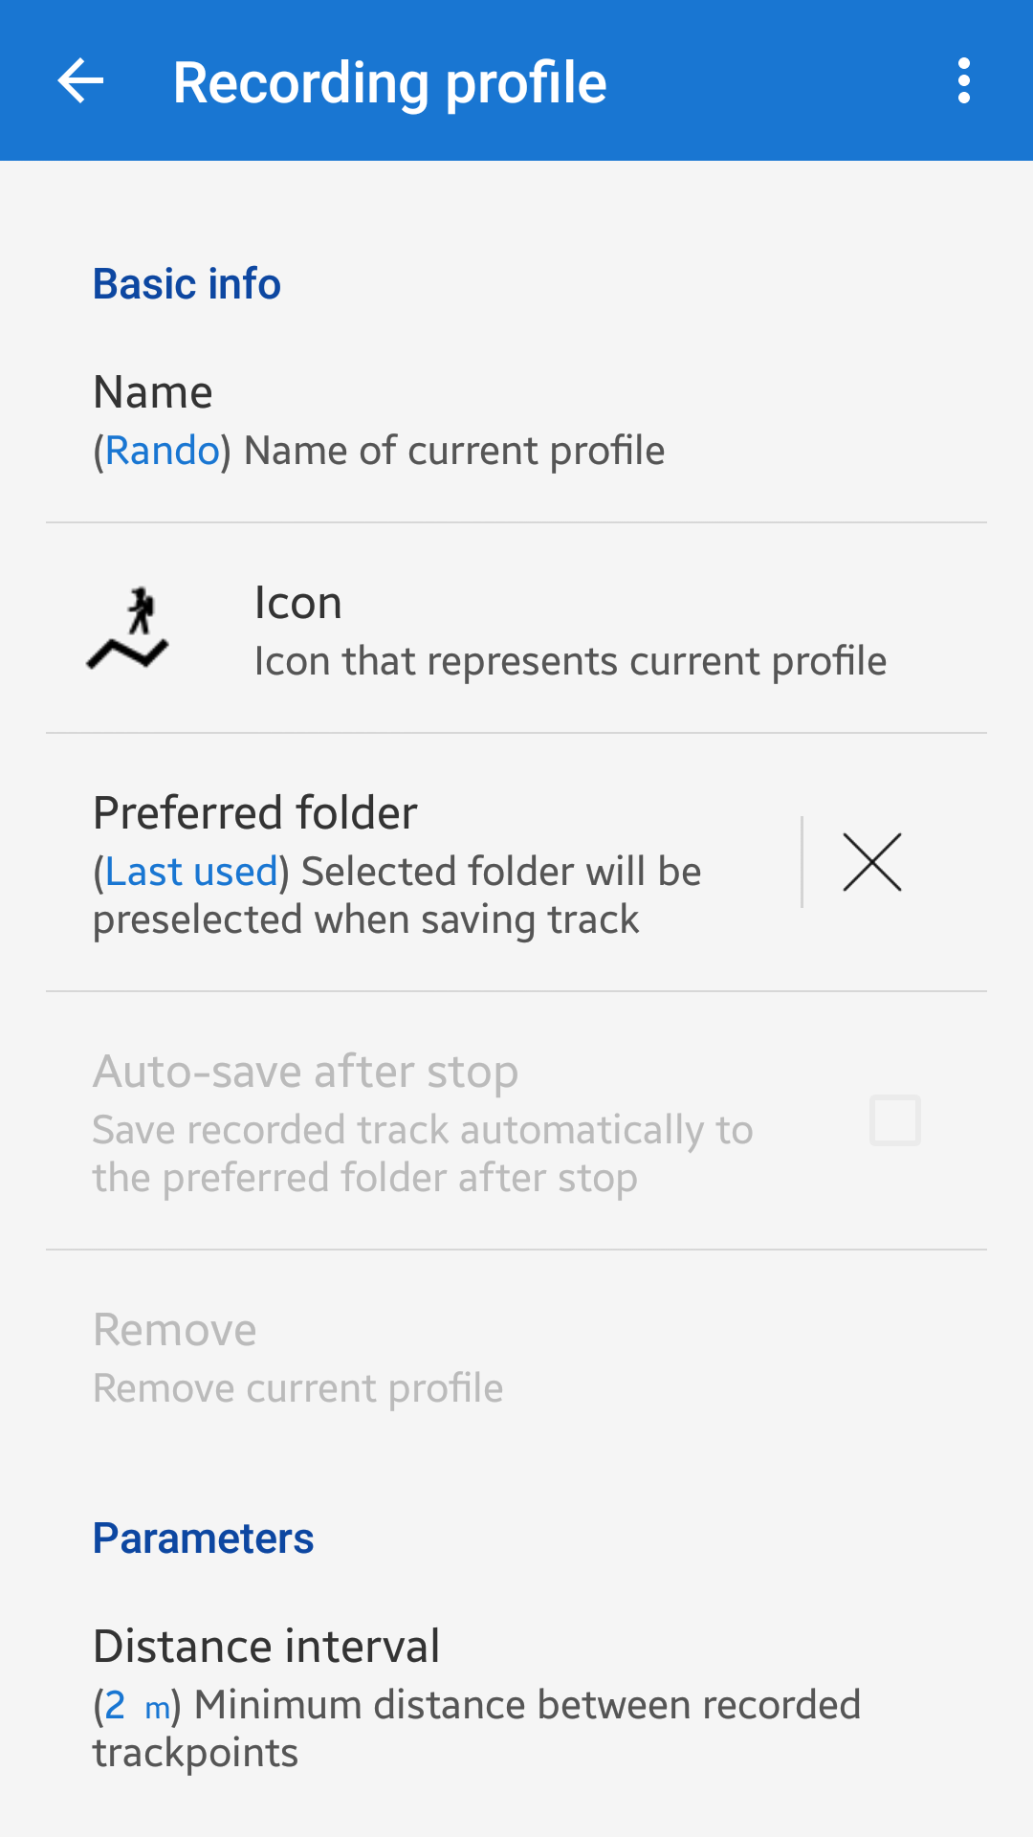Tap the back arrow in header

tap(80, 80)
